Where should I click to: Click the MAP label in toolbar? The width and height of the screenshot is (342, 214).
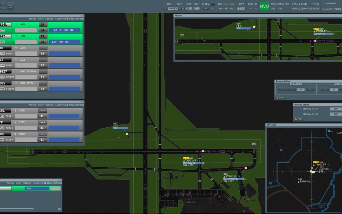click(221, 4)
